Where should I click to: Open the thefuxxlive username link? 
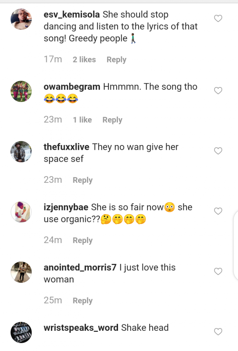coord(66,147)
